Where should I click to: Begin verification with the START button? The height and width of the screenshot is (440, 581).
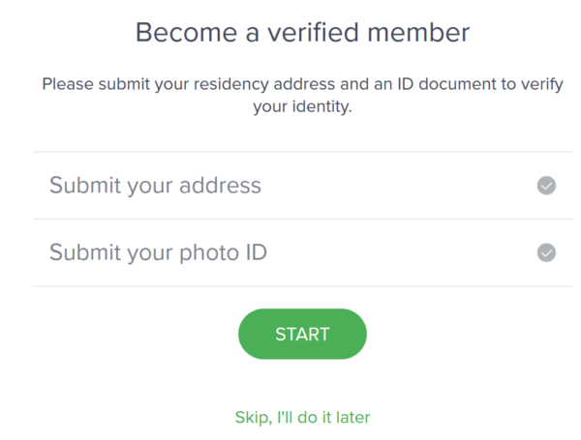[302, 334]
